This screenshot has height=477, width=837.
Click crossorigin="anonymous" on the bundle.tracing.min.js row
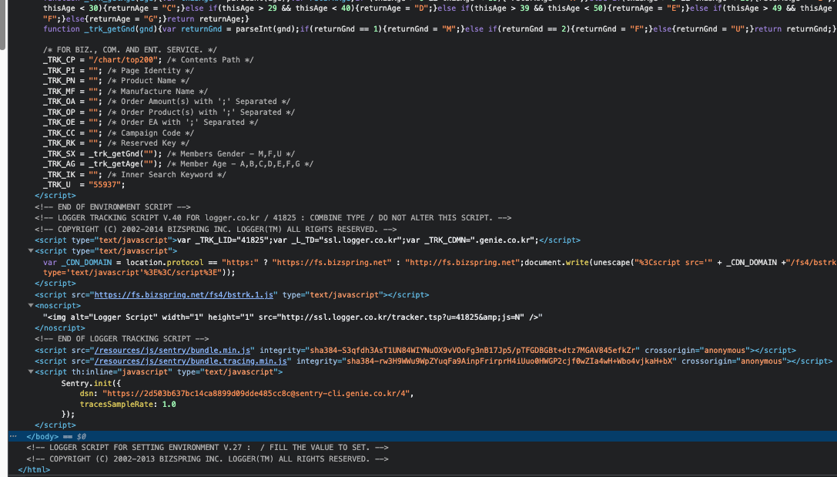[x=734, y=361]
